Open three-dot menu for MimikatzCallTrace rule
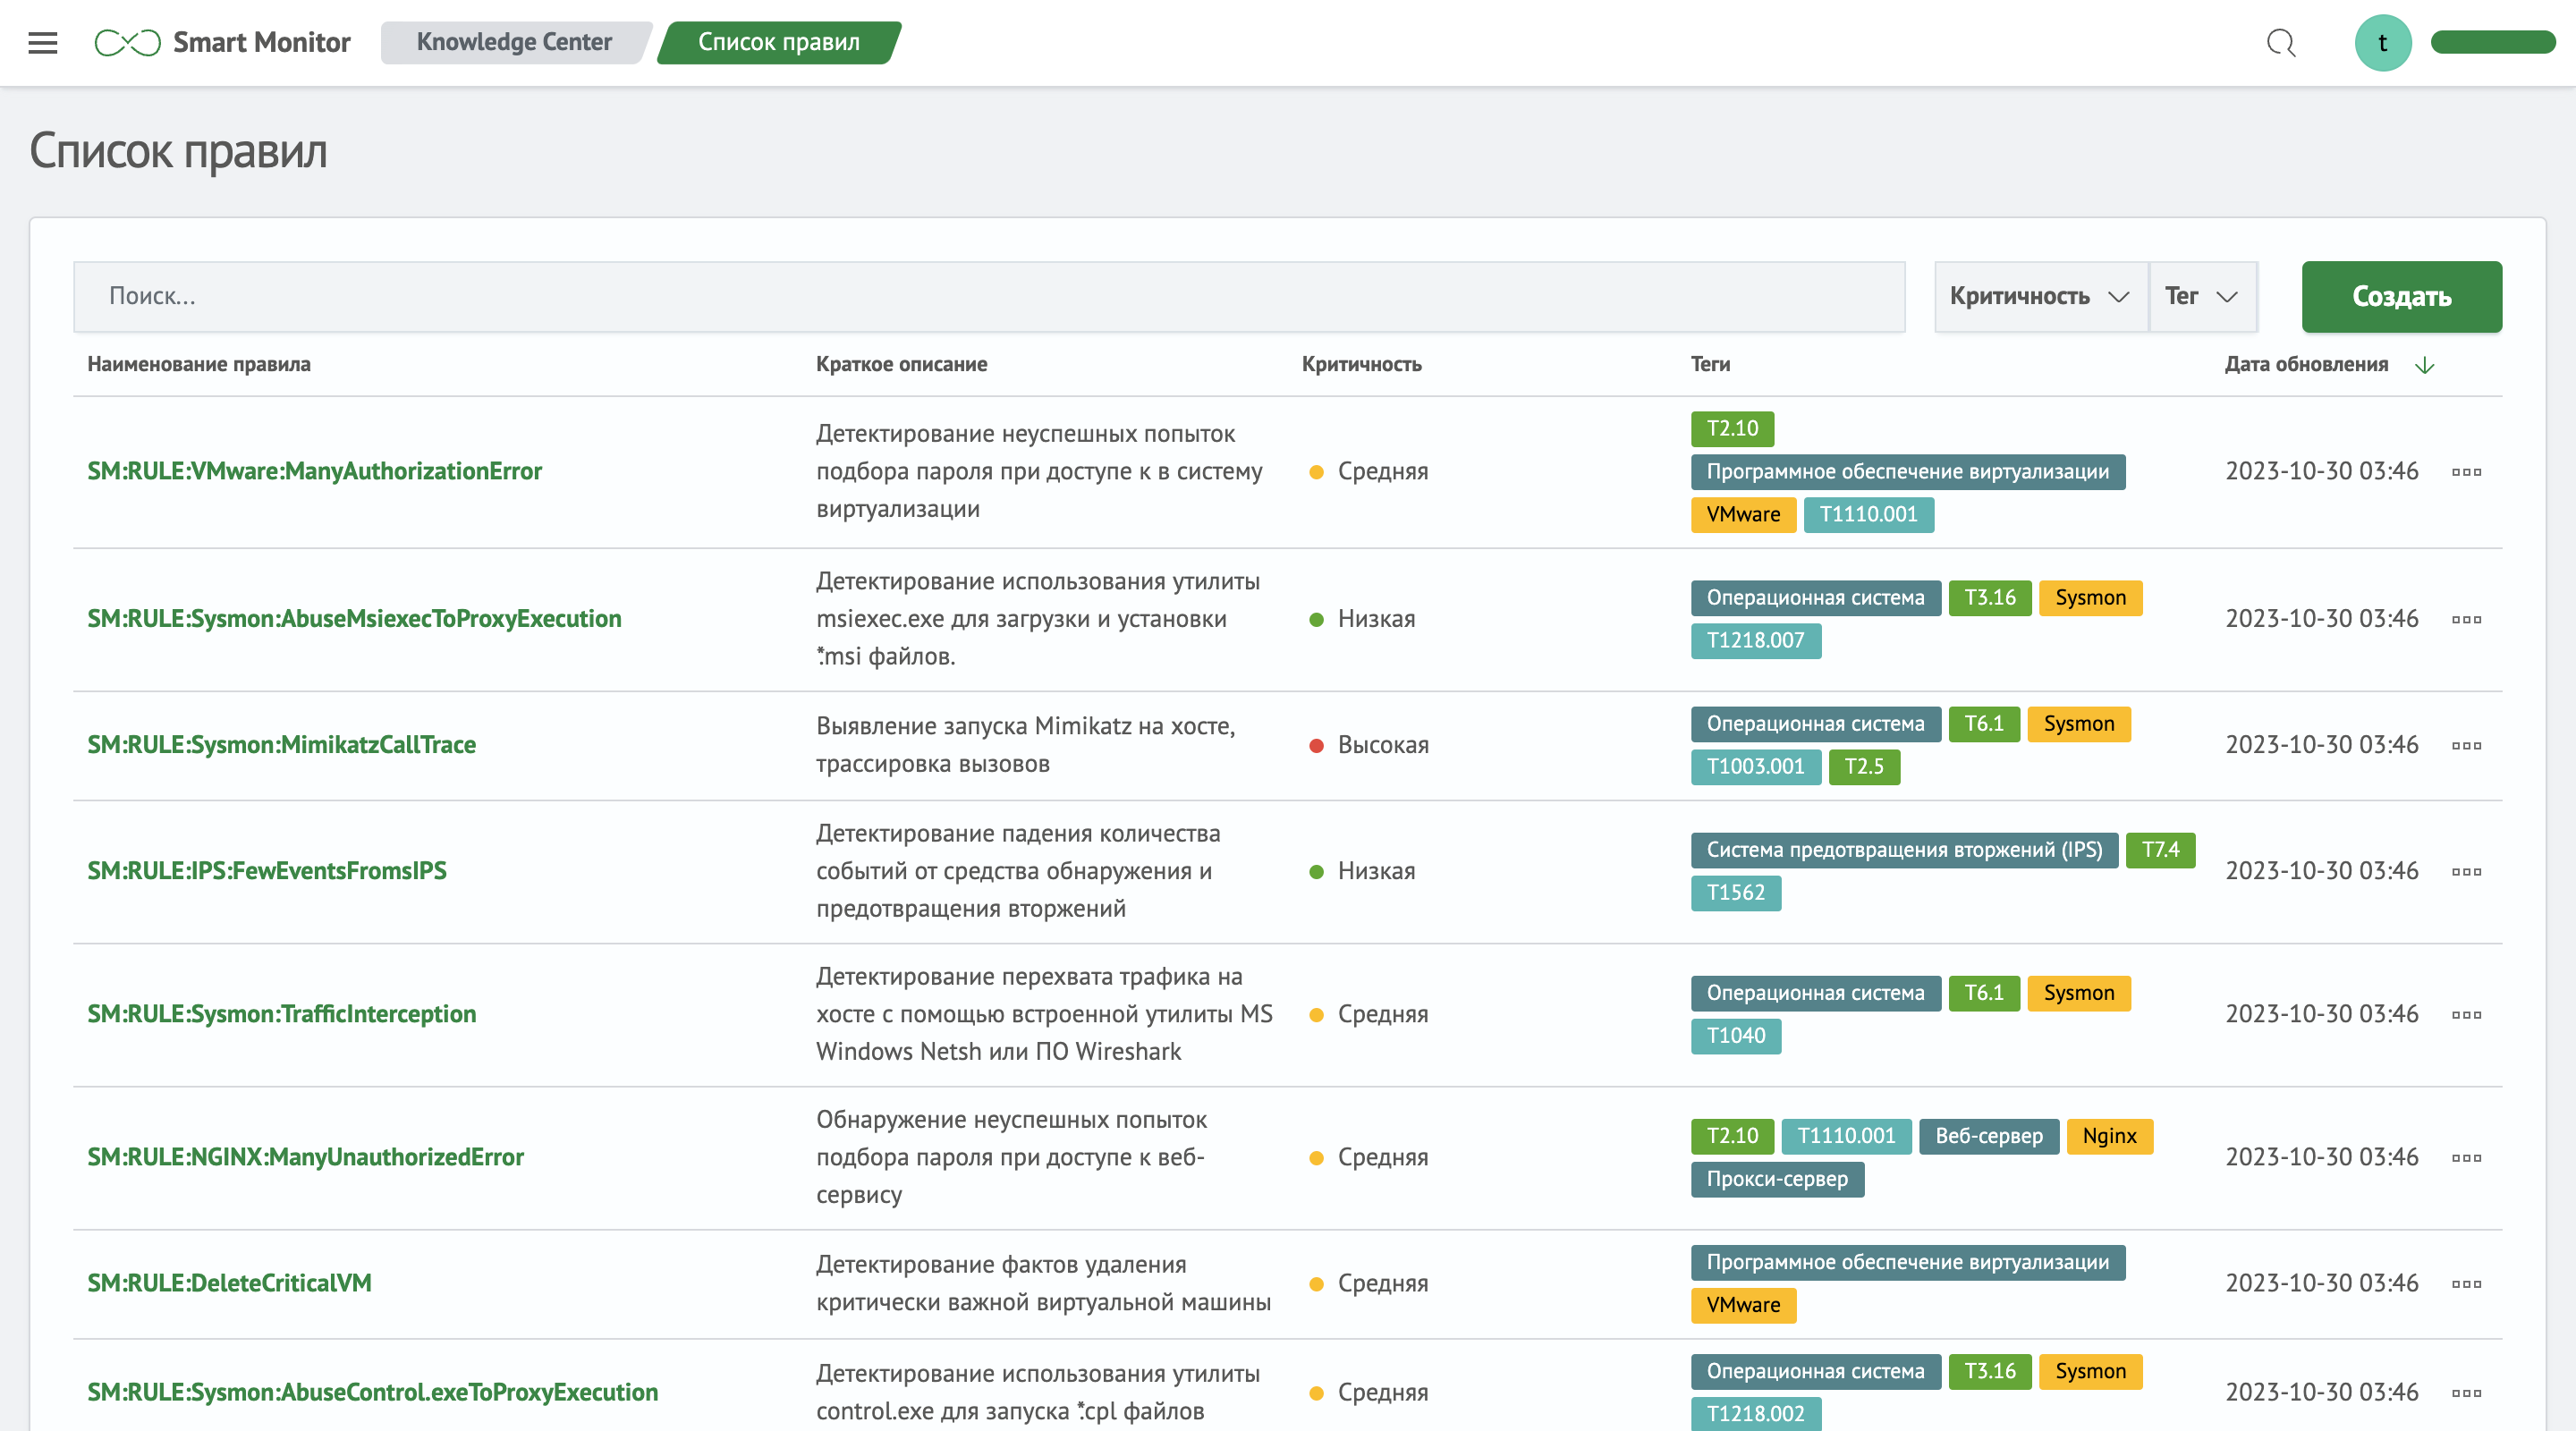The height and width of the screenshot is (1431, 2576). (2466, 745)
